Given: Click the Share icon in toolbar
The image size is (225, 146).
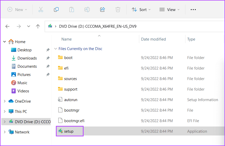Looking at the screenshot, I should (x=102, y=9).
